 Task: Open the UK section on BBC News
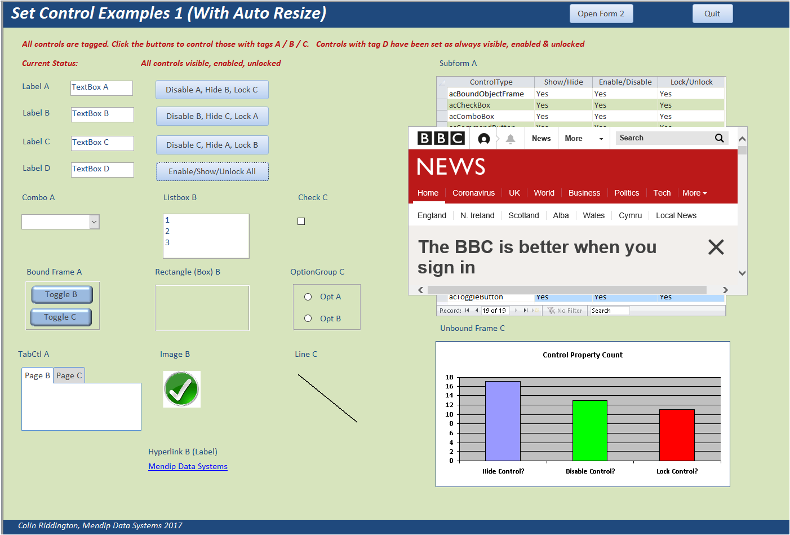point(514,193)
